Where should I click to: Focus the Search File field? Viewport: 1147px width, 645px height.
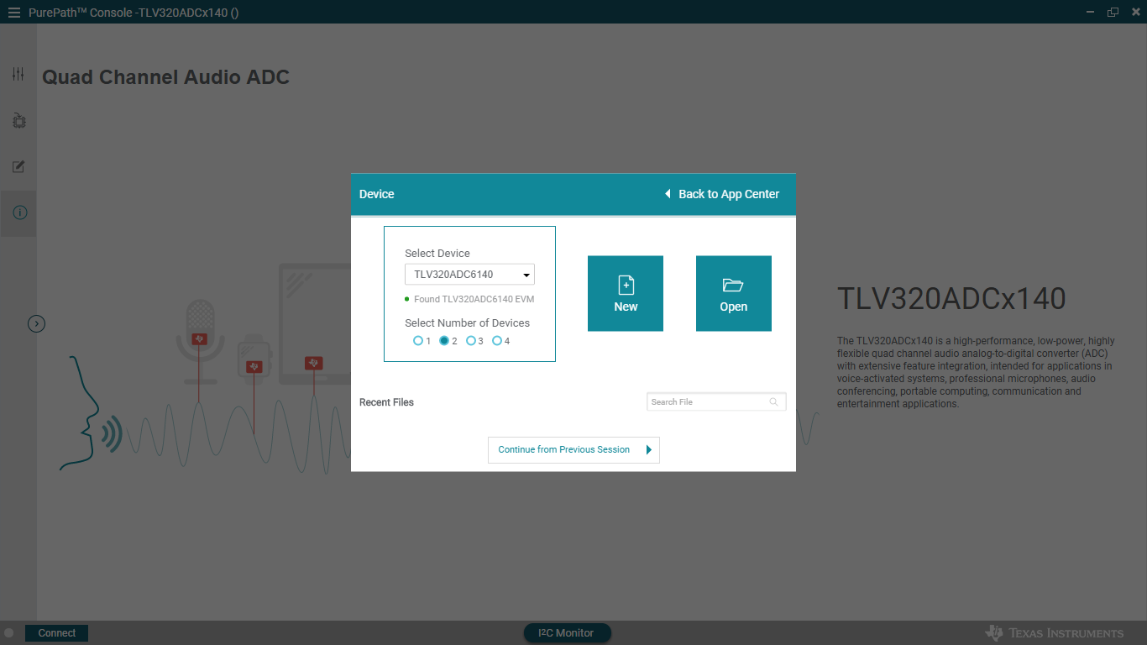[x=707, y=402]
